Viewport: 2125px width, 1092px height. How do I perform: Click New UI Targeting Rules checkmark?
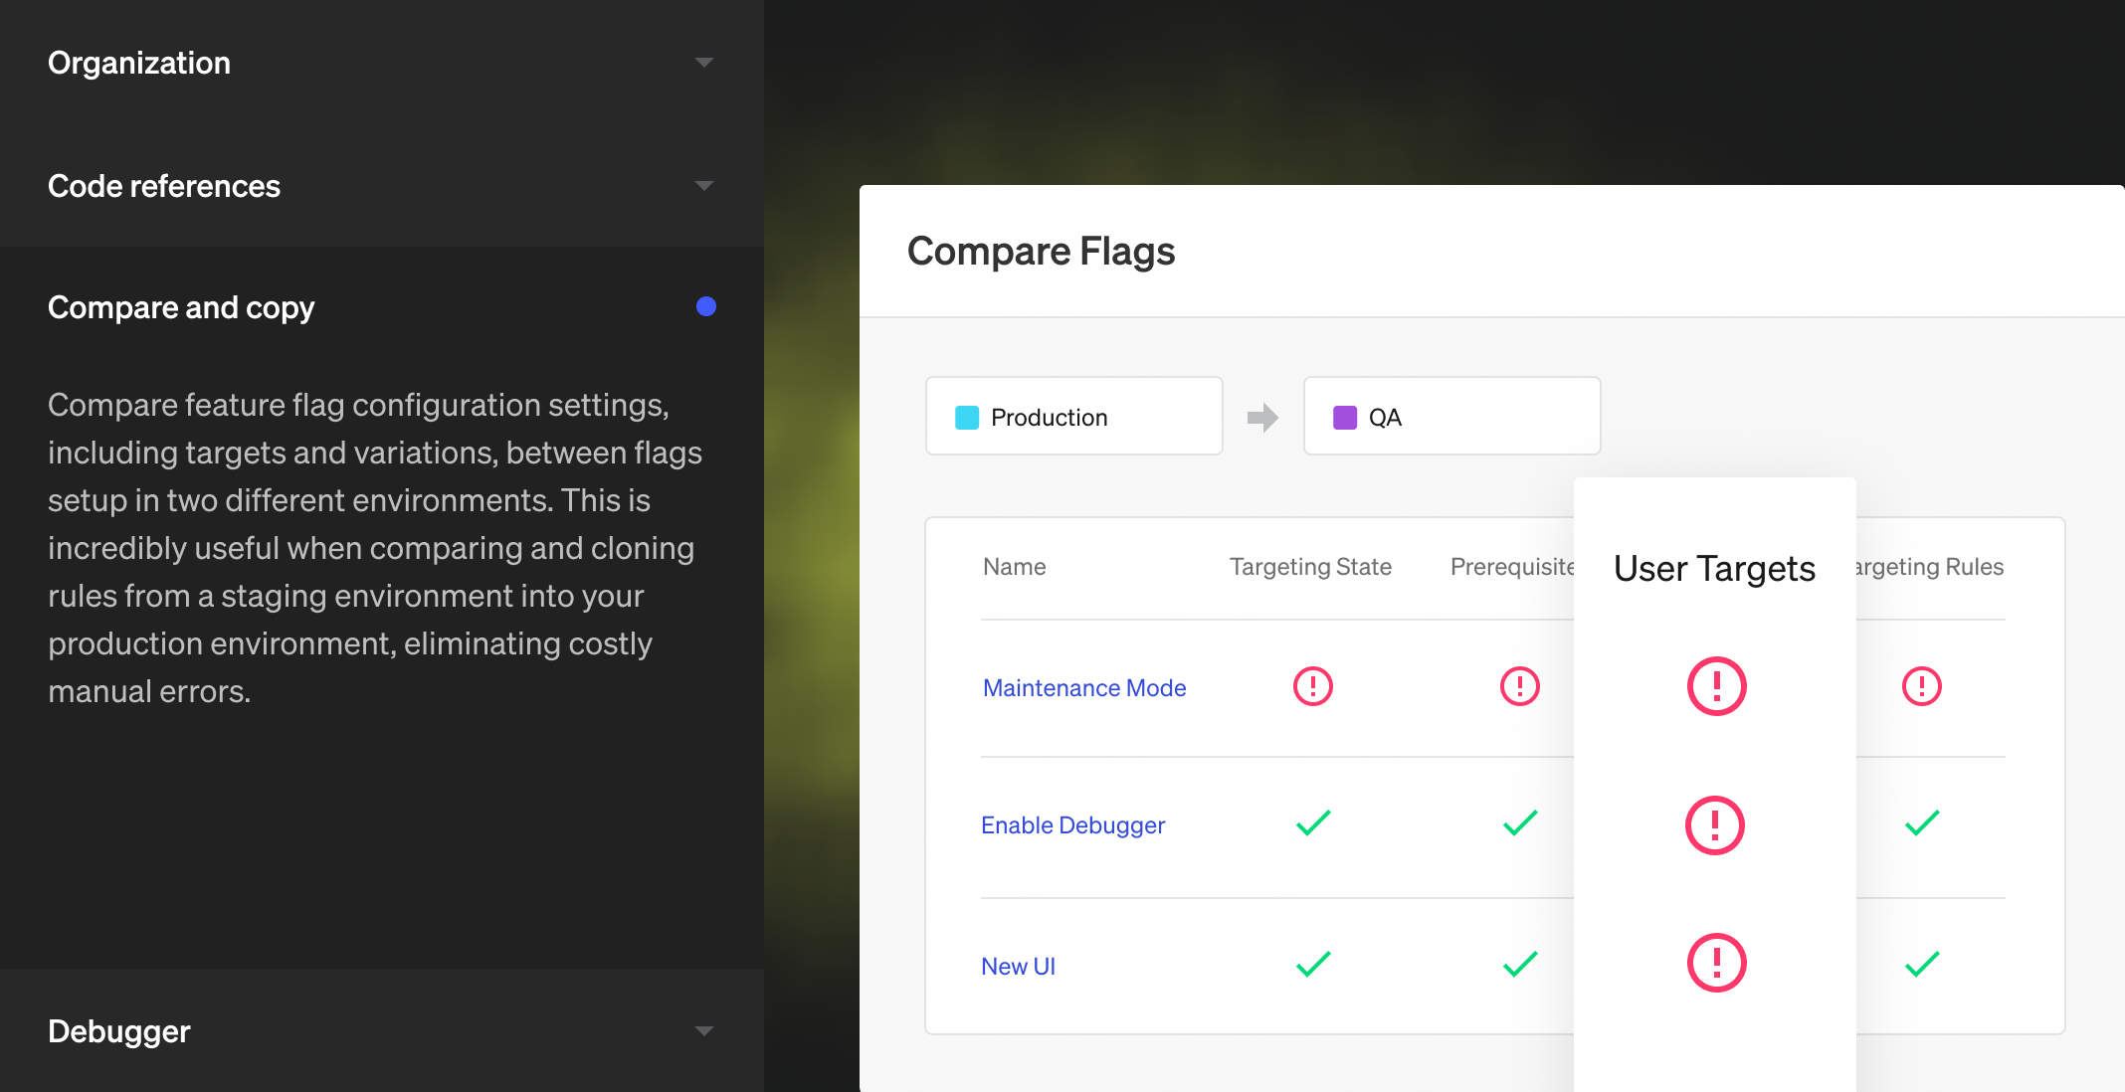[1921, 964]
